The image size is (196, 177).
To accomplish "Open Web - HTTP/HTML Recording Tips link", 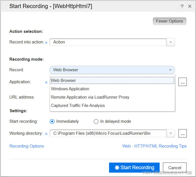I will tap(154, 146).
